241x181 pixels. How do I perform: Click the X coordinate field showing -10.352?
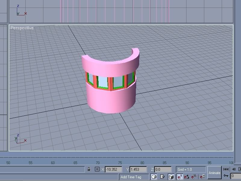[x=114, y=170]
